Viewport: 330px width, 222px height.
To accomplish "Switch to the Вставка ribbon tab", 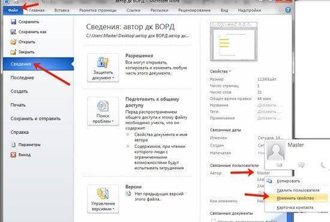I will [x=62, y=10].
